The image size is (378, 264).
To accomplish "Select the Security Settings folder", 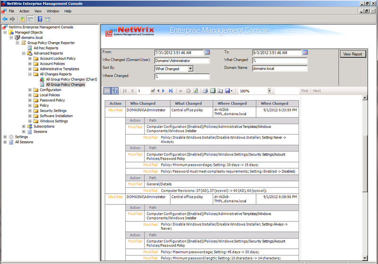I will point(53,111).
